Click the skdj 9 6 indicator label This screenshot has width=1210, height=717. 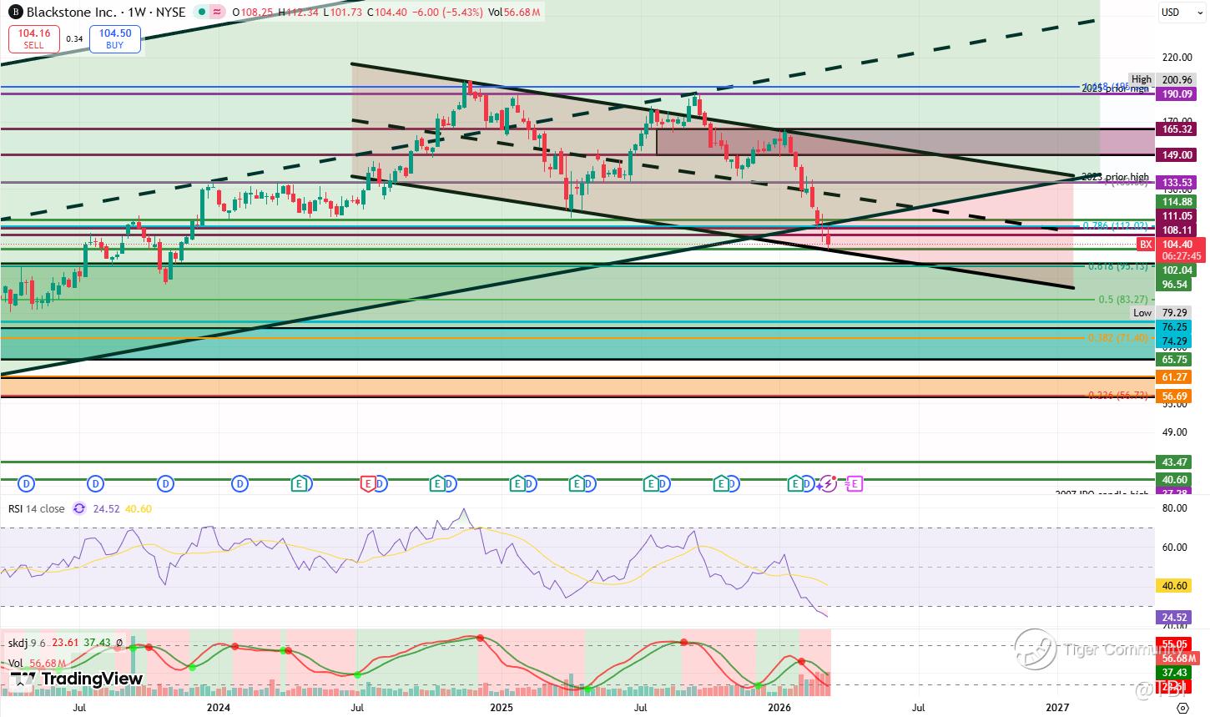pos(27,643)
